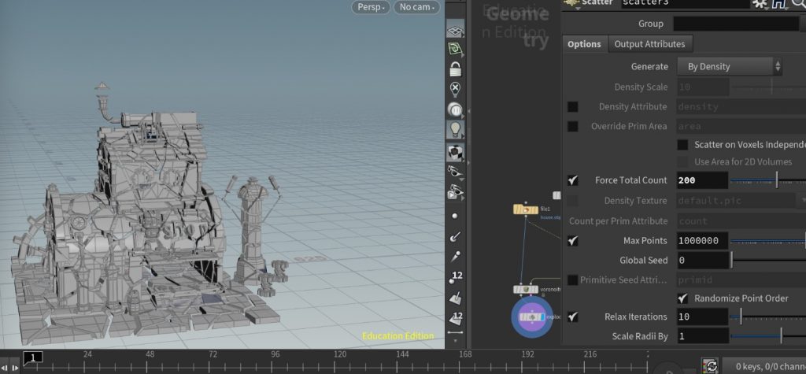Enable the Override Prim Area checkbox
The width and height of the screenshot is (806, 374).
coord(572,127)
